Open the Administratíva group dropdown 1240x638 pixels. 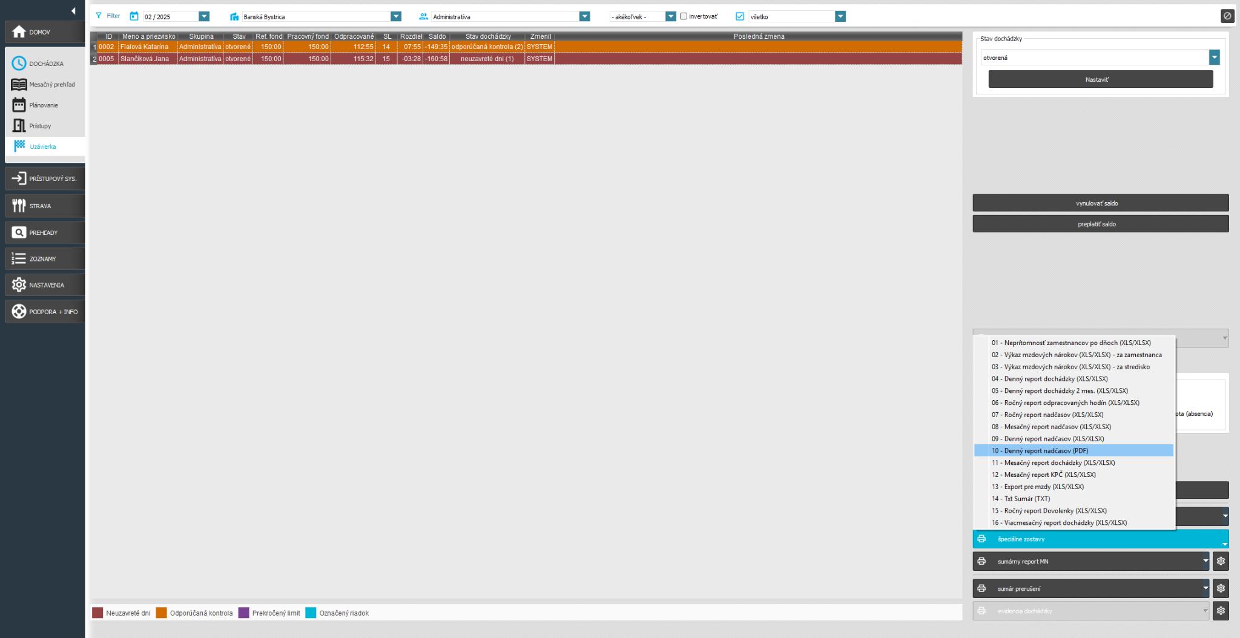point(584,16)
